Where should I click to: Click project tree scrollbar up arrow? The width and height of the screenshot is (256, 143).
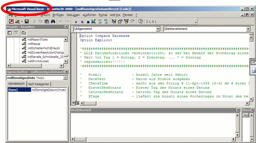(66, 39)
